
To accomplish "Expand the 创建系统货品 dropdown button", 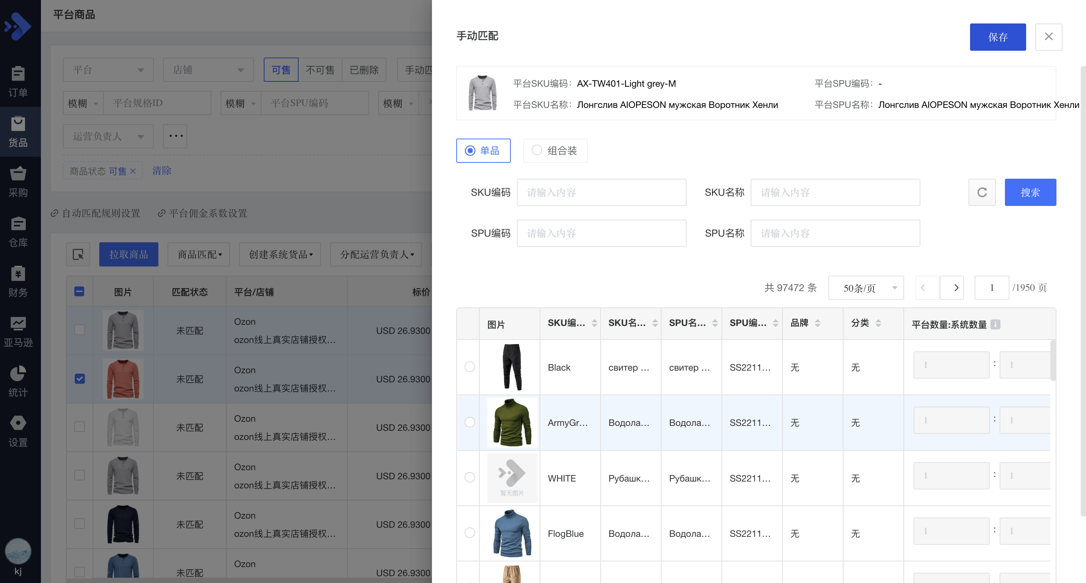I will click(280, 254).
